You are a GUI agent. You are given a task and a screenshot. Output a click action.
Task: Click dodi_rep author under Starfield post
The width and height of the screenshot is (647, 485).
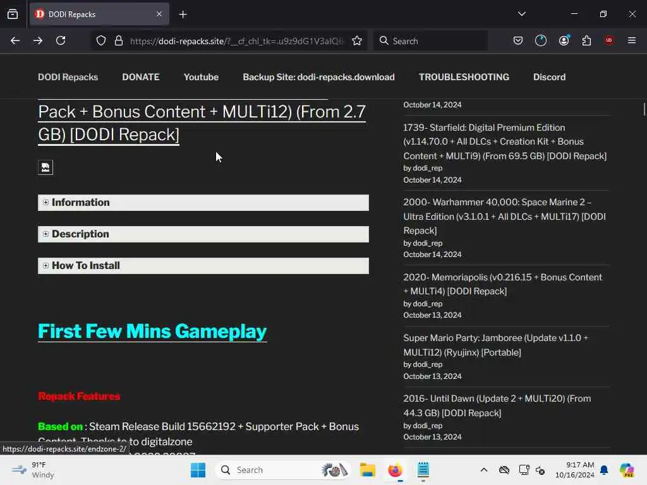pyautogui.click(x=428, y=168)
